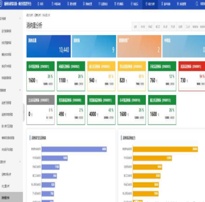Select the 中转站 summary tile showing 0
Viewport: 205px width, 202px height.
pyautogui.click(x=184, y=46)
